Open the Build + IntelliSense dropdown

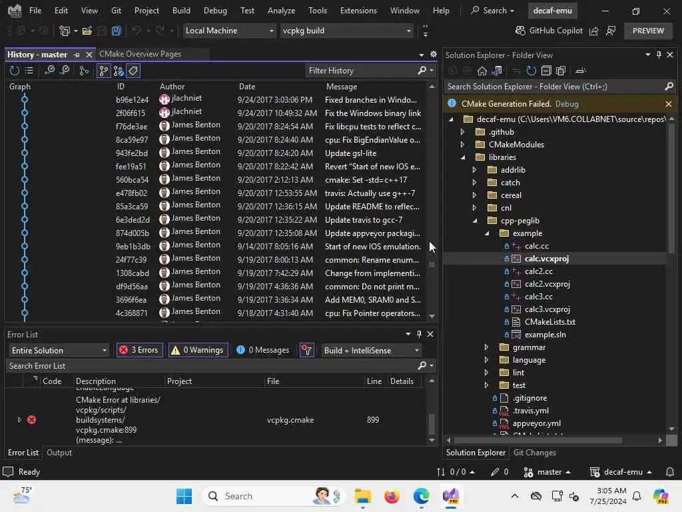pyautogui.click(x=371, y=351)
